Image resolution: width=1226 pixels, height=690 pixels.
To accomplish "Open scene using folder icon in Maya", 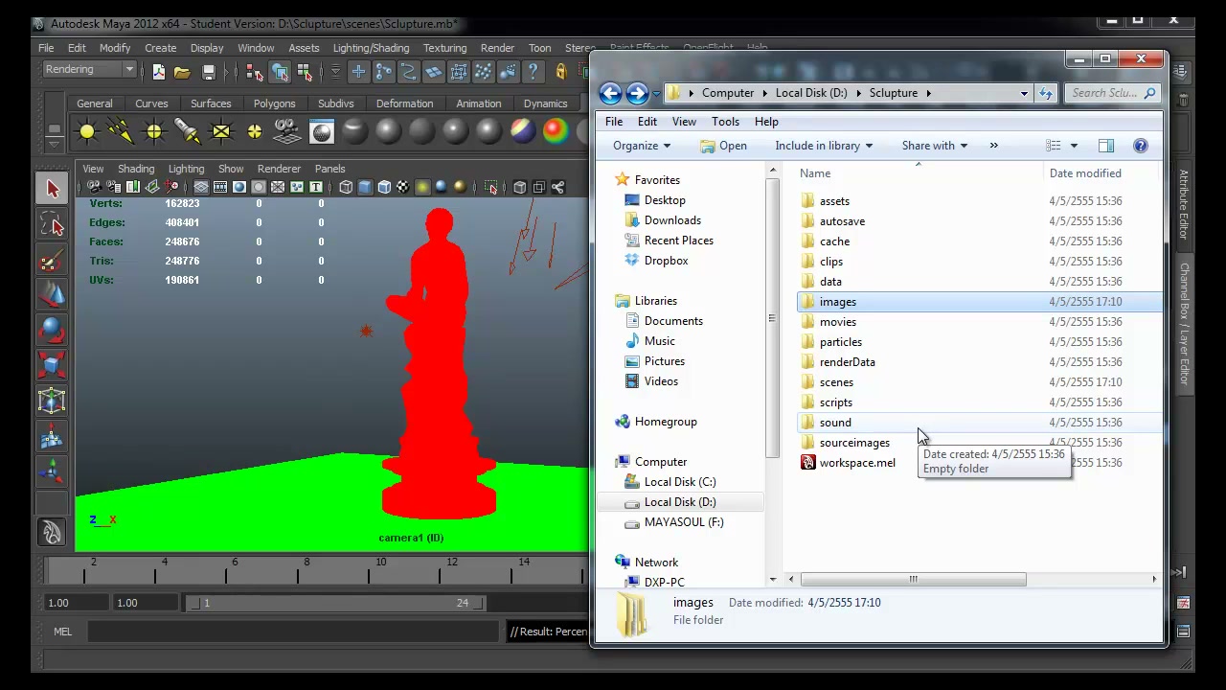I will coord(182,72).
